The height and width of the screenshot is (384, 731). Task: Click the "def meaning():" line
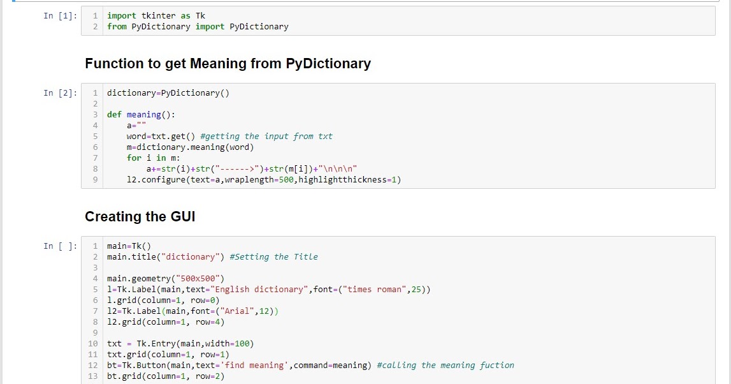142,114
